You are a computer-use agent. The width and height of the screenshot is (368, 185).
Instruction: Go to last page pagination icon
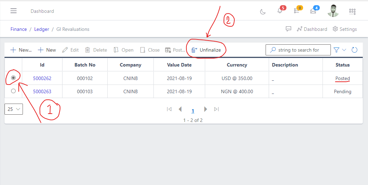pos(217,109)
